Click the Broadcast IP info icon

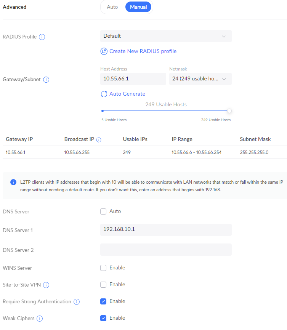[99, 140]
